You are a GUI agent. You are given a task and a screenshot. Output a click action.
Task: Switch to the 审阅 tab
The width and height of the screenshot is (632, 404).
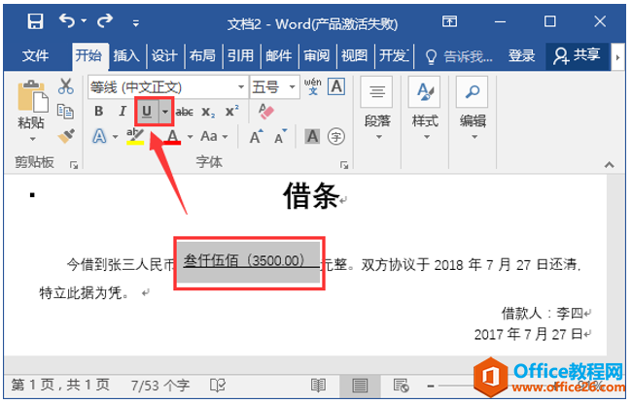coord(316,55)
